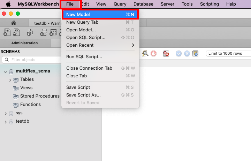Click the Explain query plan icon
The image size is (251, 161).
(145, 53)
